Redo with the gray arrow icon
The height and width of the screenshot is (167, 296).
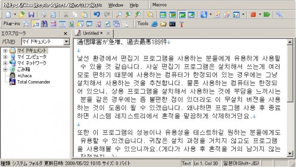click(107, 15)
